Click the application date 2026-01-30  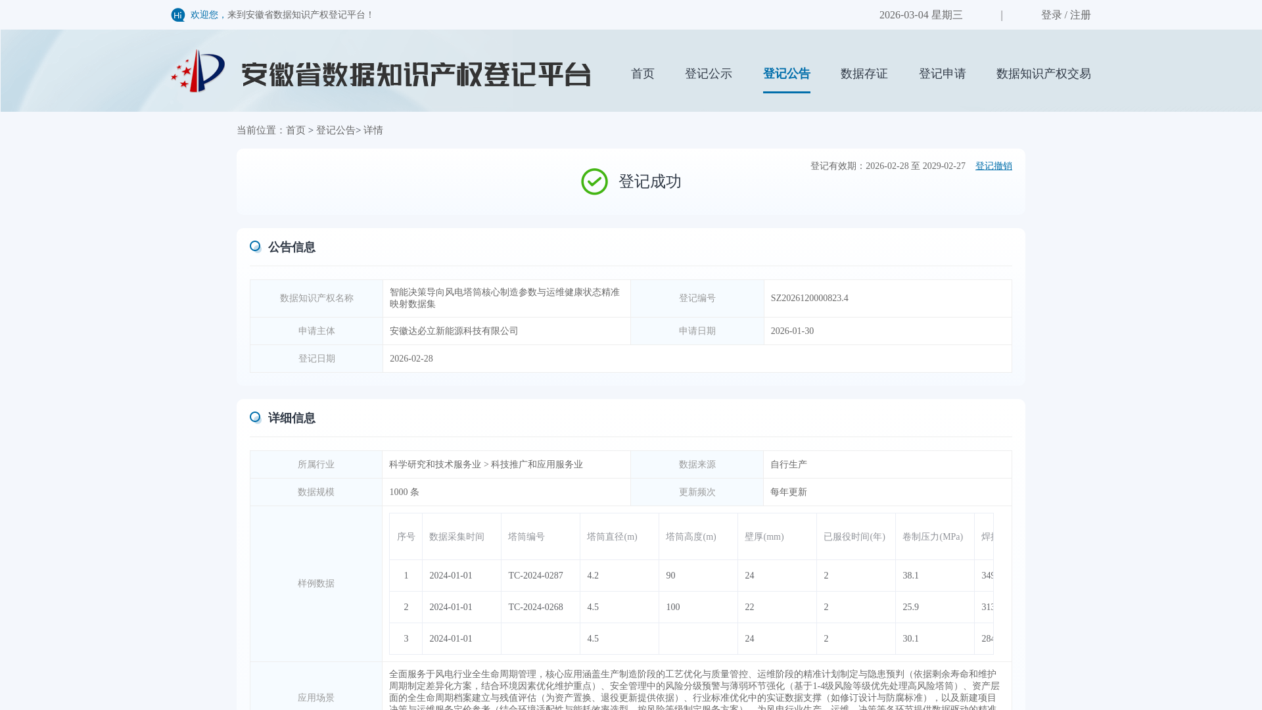tap(792, 331)
